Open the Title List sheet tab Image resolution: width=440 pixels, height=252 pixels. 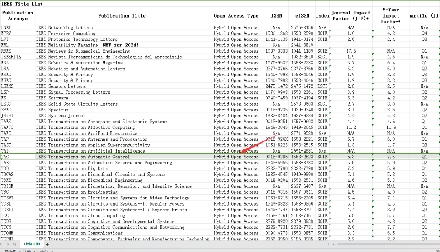coord(32,244)
